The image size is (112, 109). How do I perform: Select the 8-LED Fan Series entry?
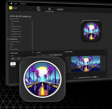point(15,29)
